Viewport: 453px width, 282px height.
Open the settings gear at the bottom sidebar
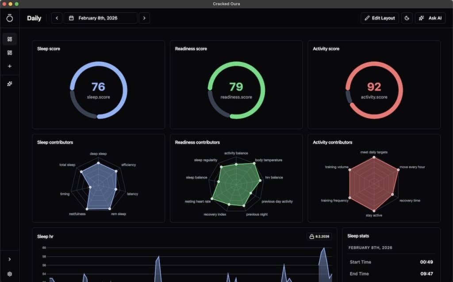click(x=9, y=274)
